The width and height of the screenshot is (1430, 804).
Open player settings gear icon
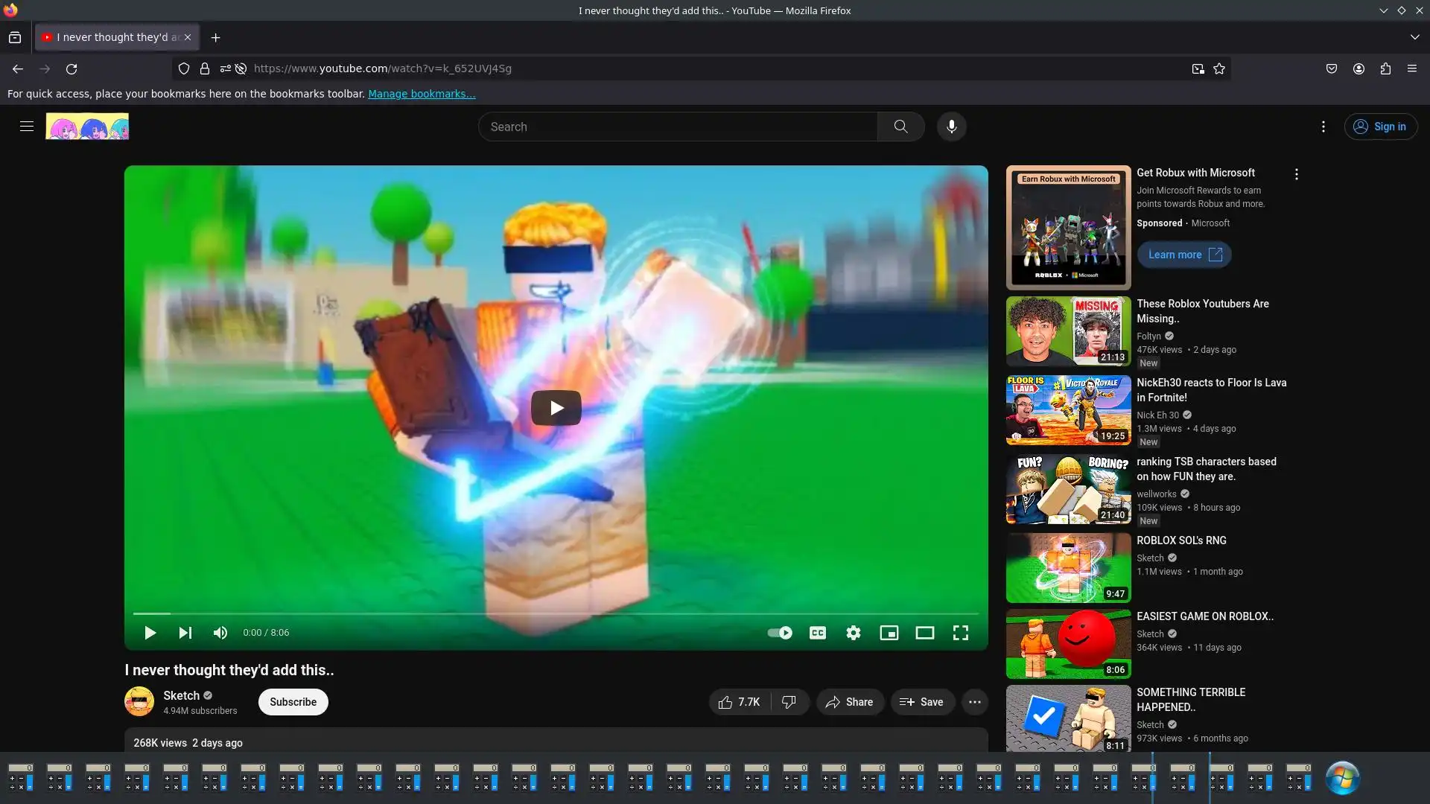coord(854,633)
